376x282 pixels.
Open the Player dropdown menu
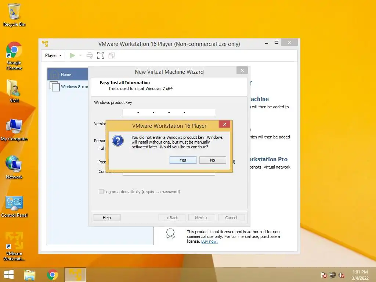[x=53, y=55]
